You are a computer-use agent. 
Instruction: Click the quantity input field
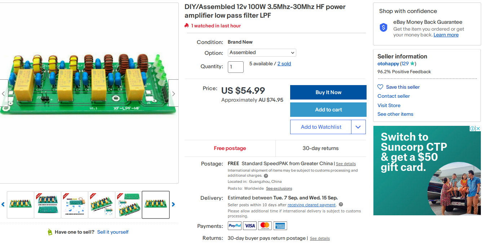point(235,67)
